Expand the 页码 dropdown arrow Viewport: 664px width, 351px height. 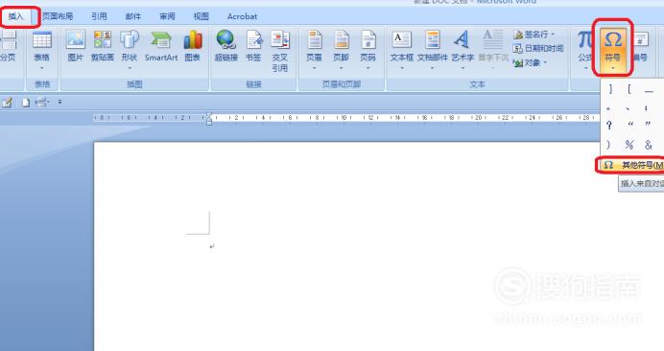point(368,68)
